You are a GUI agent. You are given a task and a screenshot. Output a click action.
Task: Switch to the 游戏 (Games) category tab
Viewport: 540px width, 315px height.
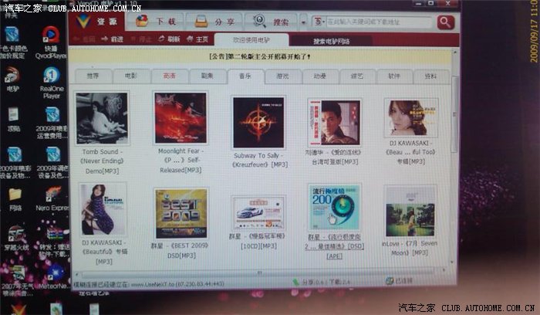282,76
